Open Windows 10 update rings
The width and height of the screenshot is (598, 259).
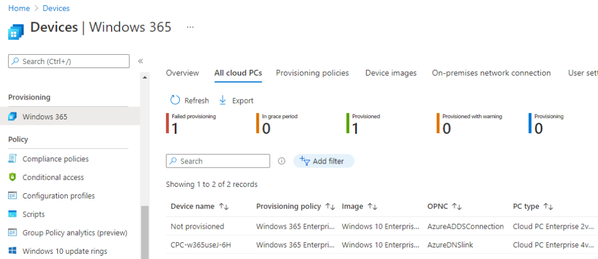click(65, 251)
